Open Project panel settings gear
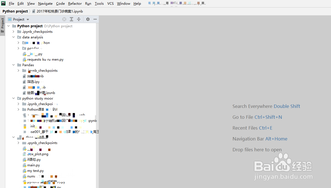 pyautogui.click(x=88, y=19)
